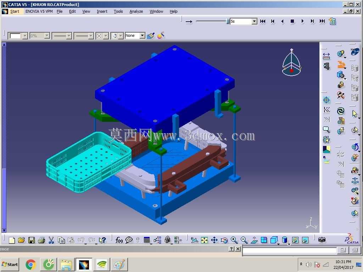Zoom out with the minus magnifier
The width and height of the screenshot is (363, 272).
click(x=244, y=240)
